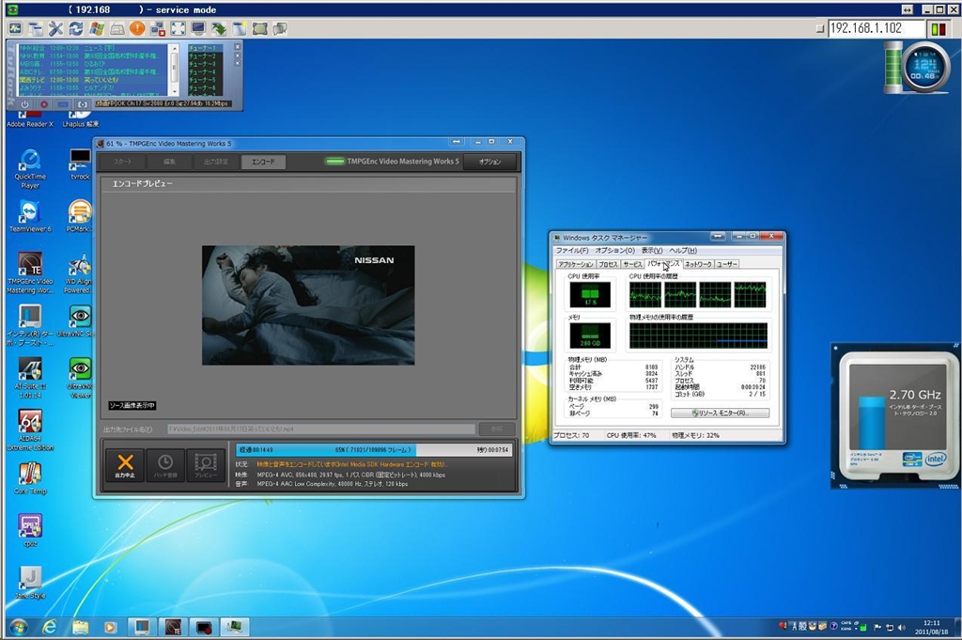Click the Windows logo icon in VNC toolbar

coord(97,28)
